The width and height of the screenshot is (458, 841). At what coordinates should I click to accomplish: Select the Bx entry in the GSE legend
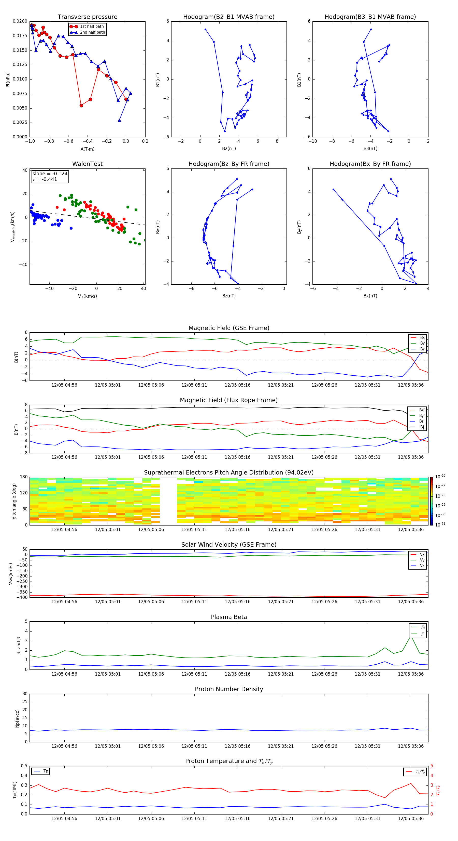pos(418,338)
